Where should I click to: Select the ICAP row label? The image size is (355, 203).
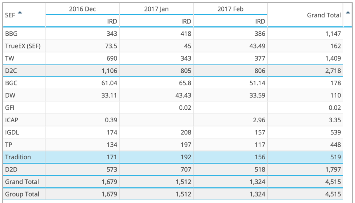(11, 120)
